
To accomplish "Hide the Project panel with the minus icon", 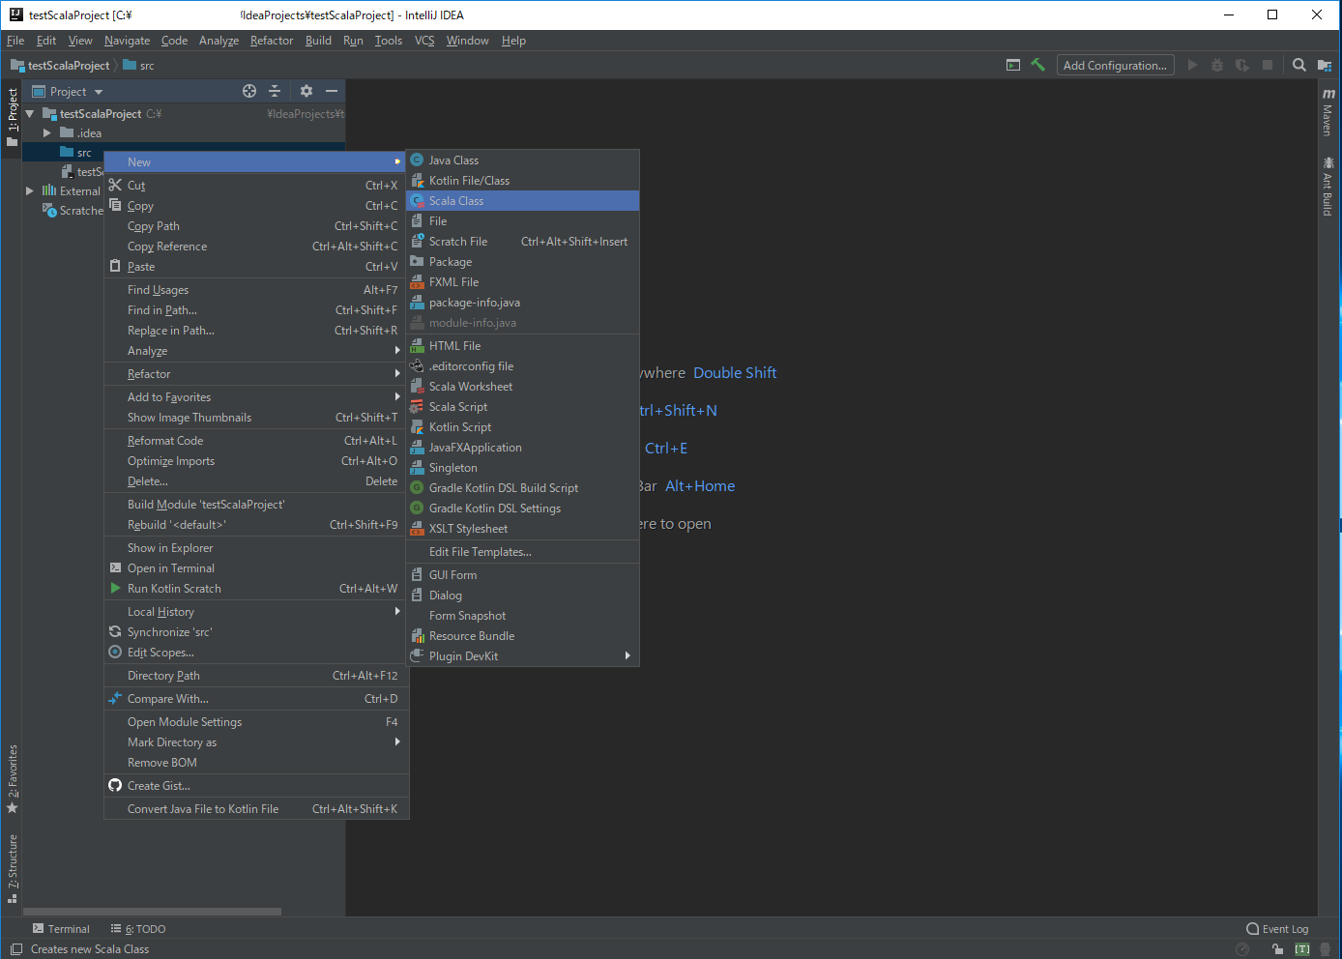I will click(x=332, y=91).
